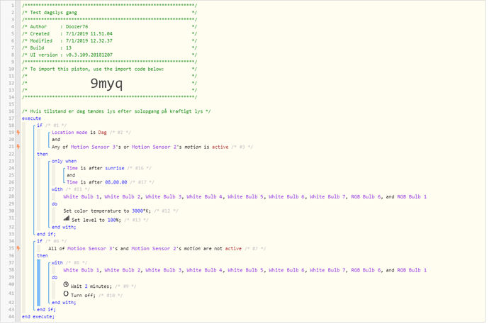Click the 'do' keyword on line 29

[x=55, y=203]
